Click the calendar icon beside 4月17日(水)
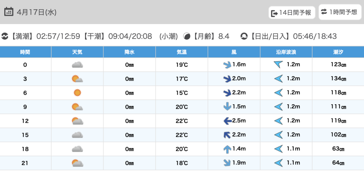The width and height of the screenshot is (364, 171). 9,12
